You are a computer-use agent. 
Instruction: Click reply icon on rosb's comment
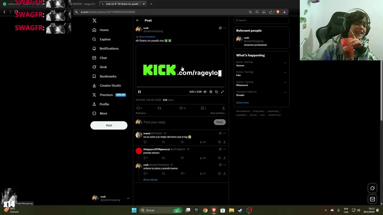point(145,173)
